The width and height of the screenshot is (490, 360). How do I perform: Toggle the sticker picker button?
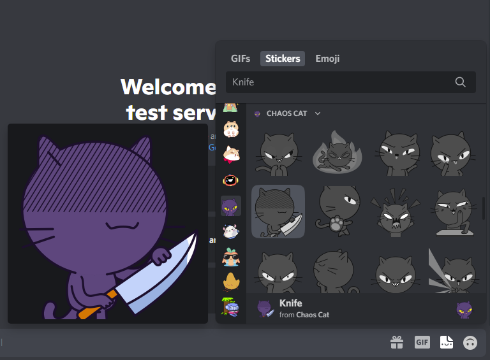coord(446,342)
